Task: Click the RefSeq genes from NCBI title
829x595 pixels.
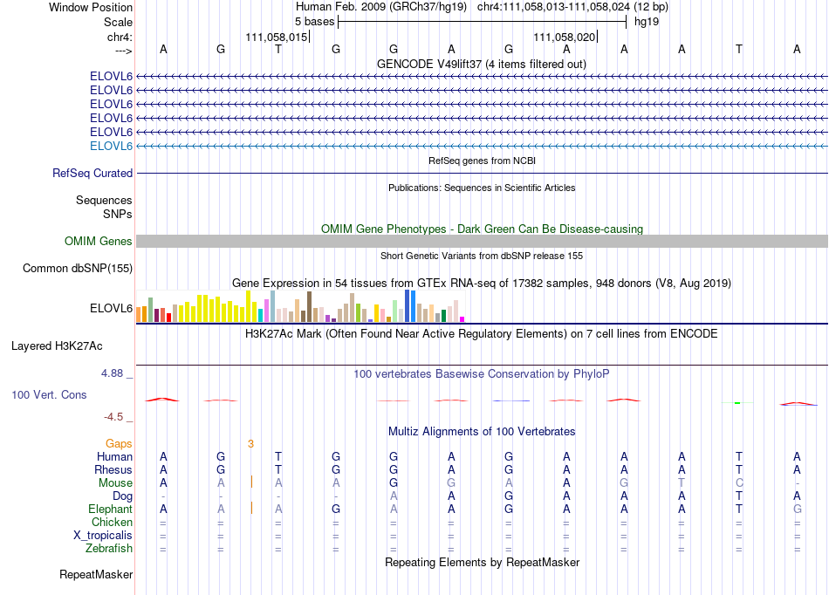Action: [482, 161]
